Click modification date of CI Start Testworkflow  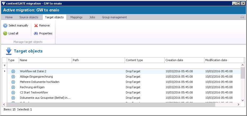219,92
